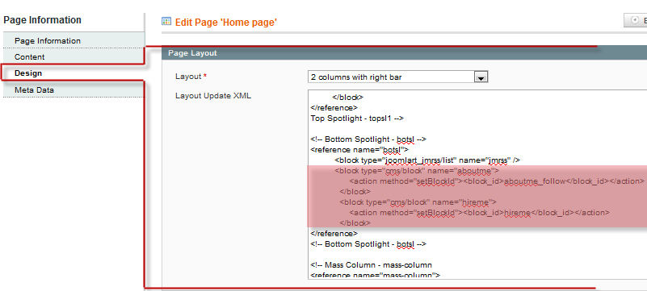Click the 'Mass Column - mass-column' comment line

click(x=371, y=265)
